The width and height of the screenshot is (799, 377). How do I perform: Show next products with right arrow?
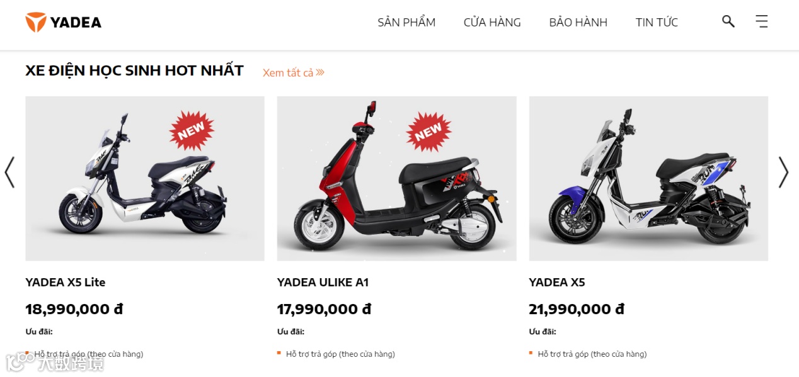[x=783, y=172]
